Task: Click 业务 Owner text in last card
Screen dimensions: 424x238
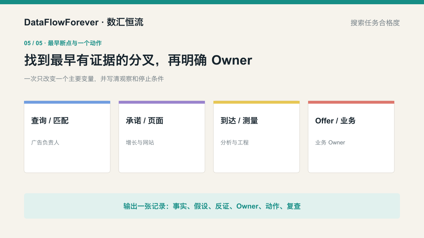Action: pyautogui.click(x=330, y=142)
